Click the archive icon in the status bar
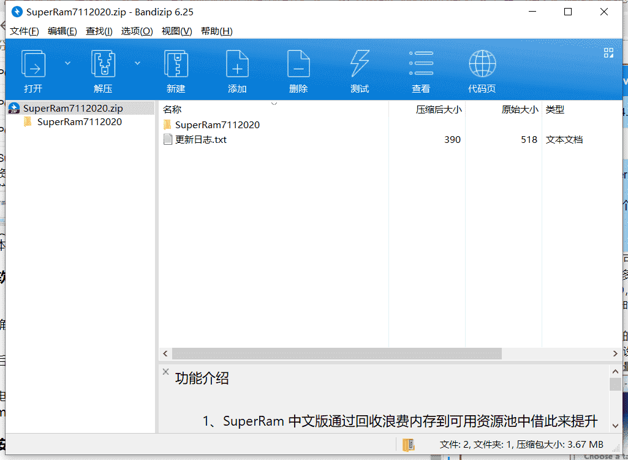Screen dimensions: 628x460 point(409,444)
